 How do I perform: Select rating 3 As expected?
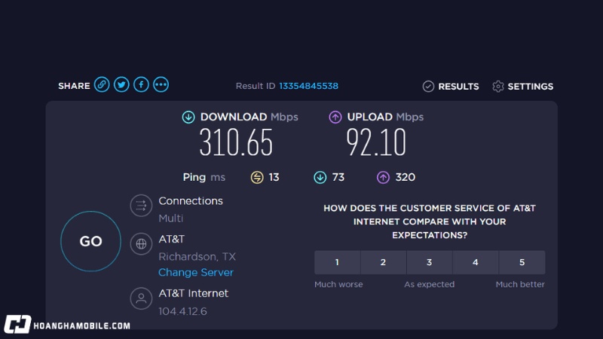(429, 262)
